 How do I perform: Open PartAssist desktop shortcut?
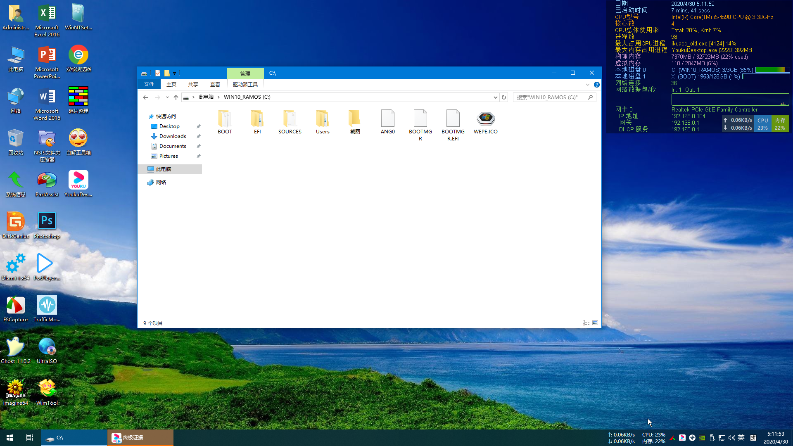coord(47,184)
